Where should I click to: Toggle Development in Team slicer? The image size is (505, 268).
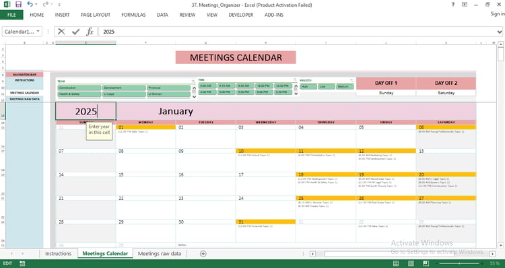(x=124, y=88)
